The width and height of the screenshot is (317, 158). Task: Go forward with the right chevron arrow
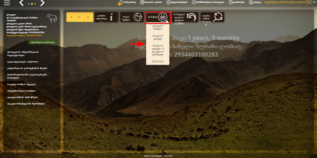[42, 3]
